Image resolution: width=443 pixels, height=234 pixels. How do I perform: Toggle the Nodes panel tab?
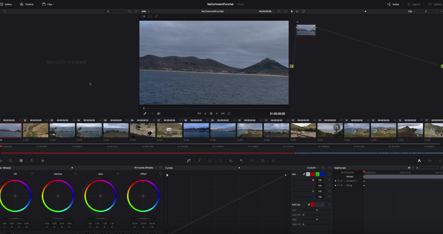click(393, 4)
